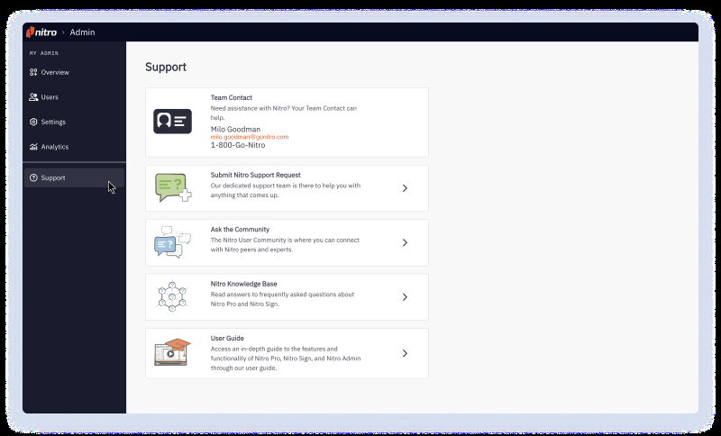
Task: Open Analytics from the sidebar
Action: click(x=54, y=147)
